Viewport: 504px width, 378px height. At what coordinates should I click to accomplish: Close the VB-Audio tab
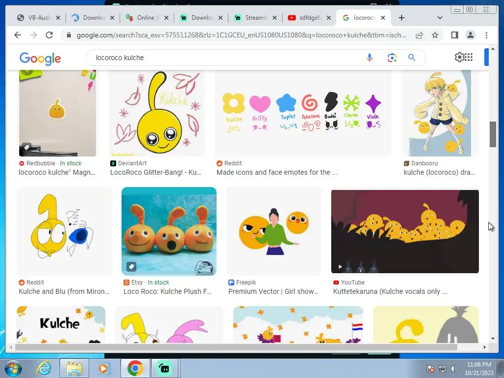tap(58, 18)
